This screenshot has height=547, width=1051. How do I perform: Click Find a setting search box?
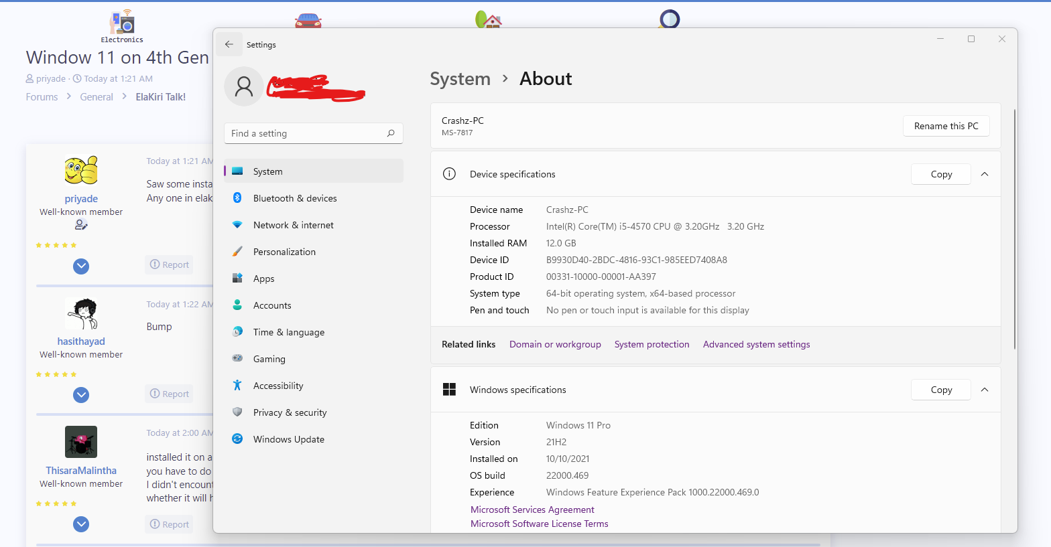click(x=314, y=133)
